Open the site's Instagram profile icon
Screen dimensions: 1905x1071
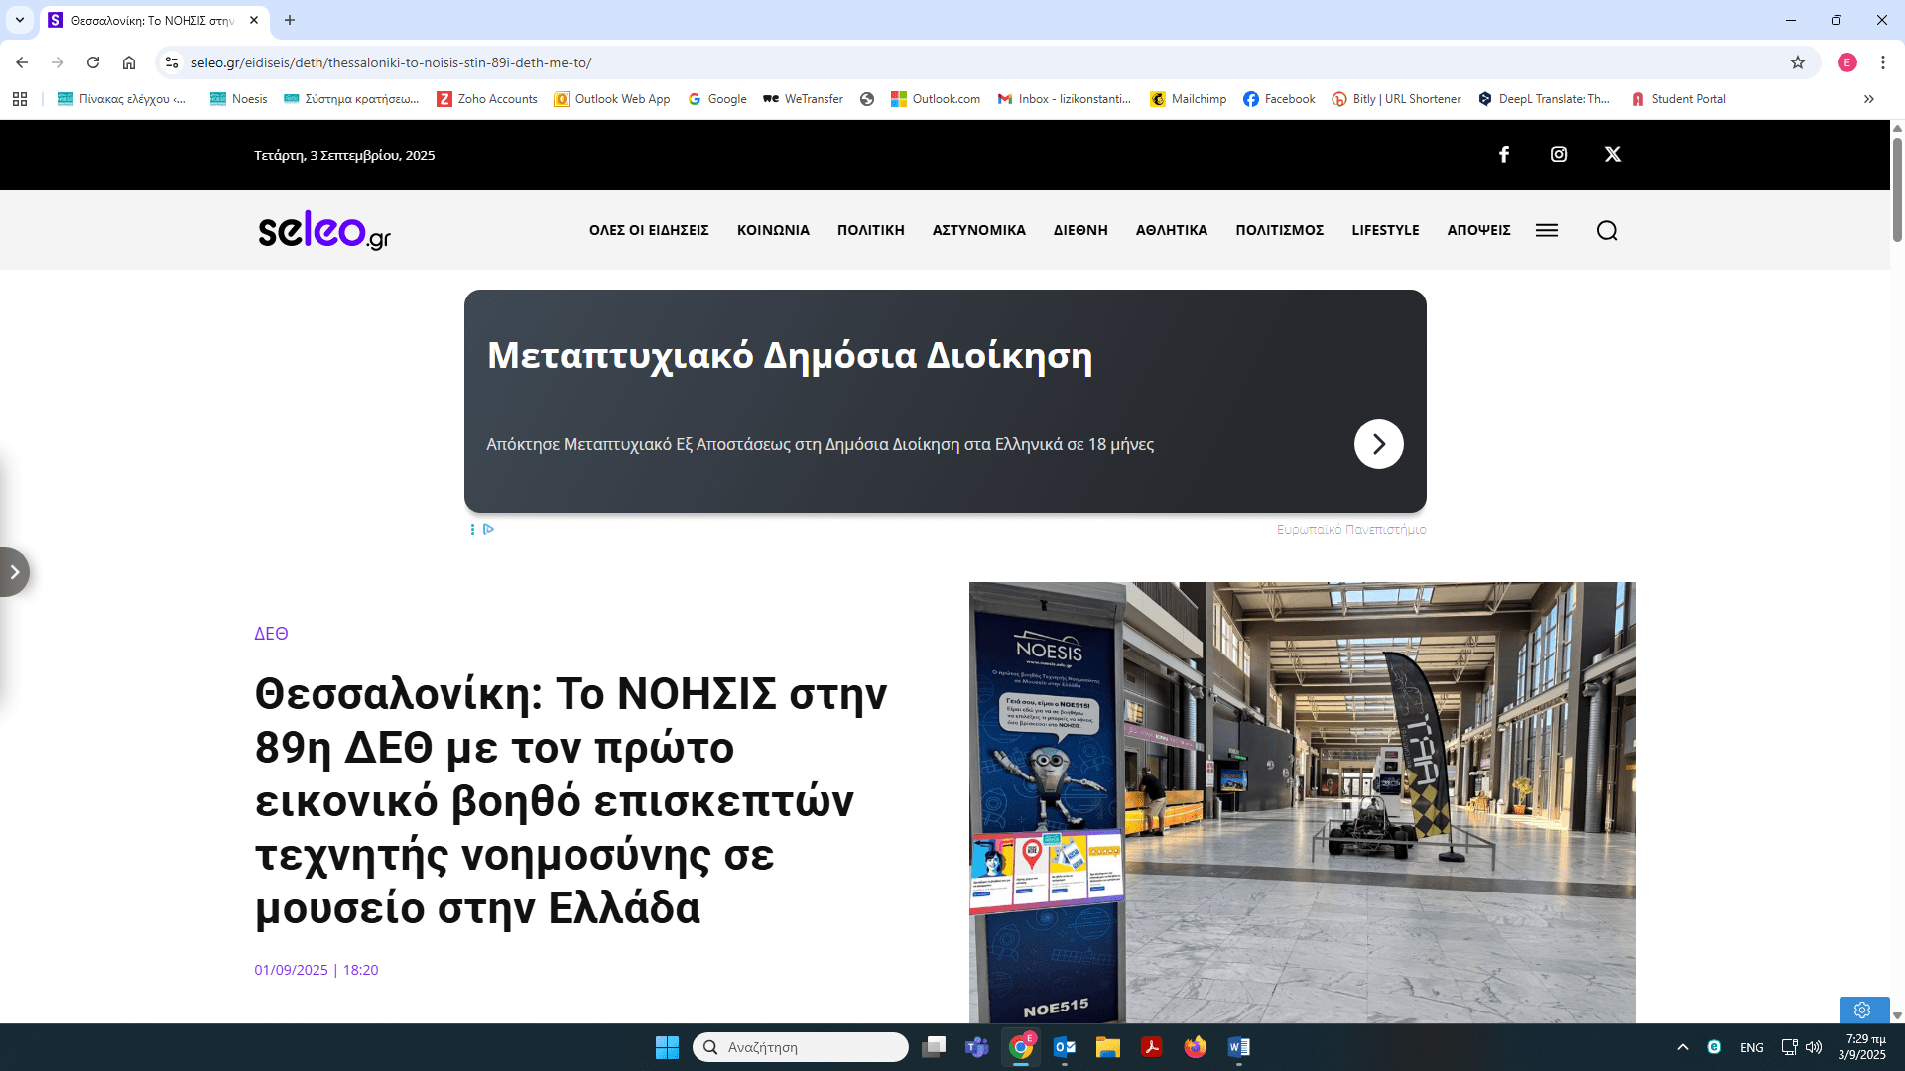click(x=1559, y=154)
